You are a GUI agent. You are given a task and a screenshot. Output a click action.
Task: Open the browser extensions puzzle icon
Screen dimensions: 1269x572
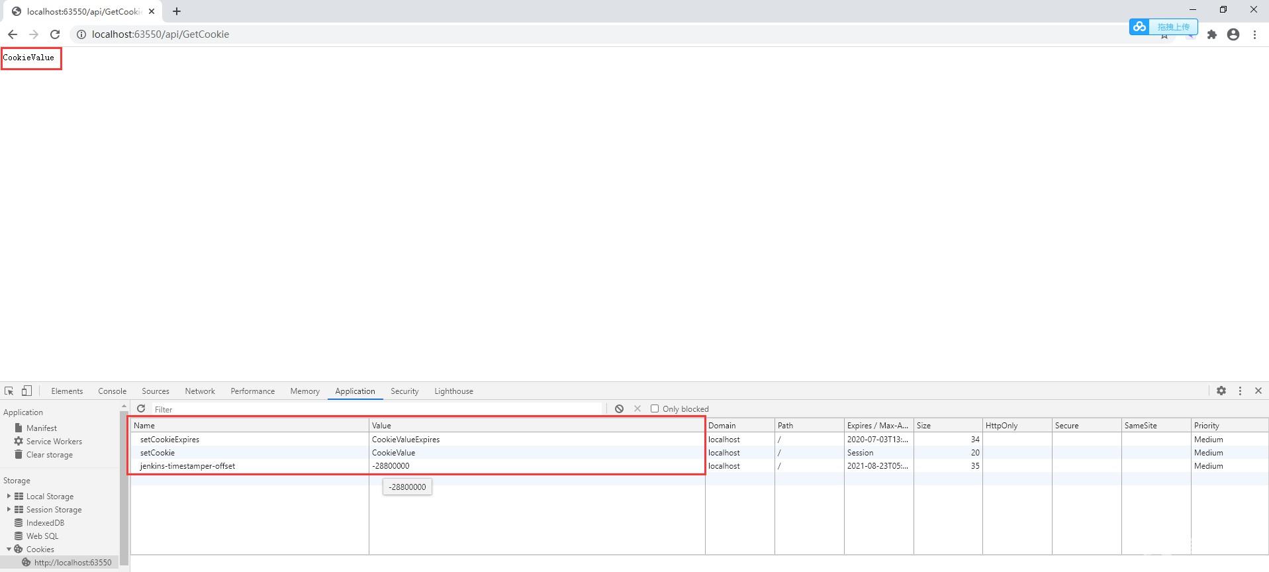1211,34
